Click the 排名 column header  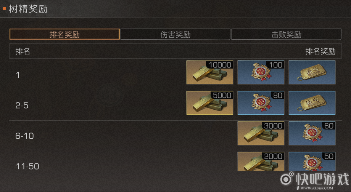(23, 51)
